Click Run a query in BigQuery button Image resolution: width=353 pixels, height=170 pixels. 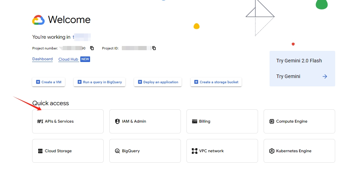(x=100, y=82)
